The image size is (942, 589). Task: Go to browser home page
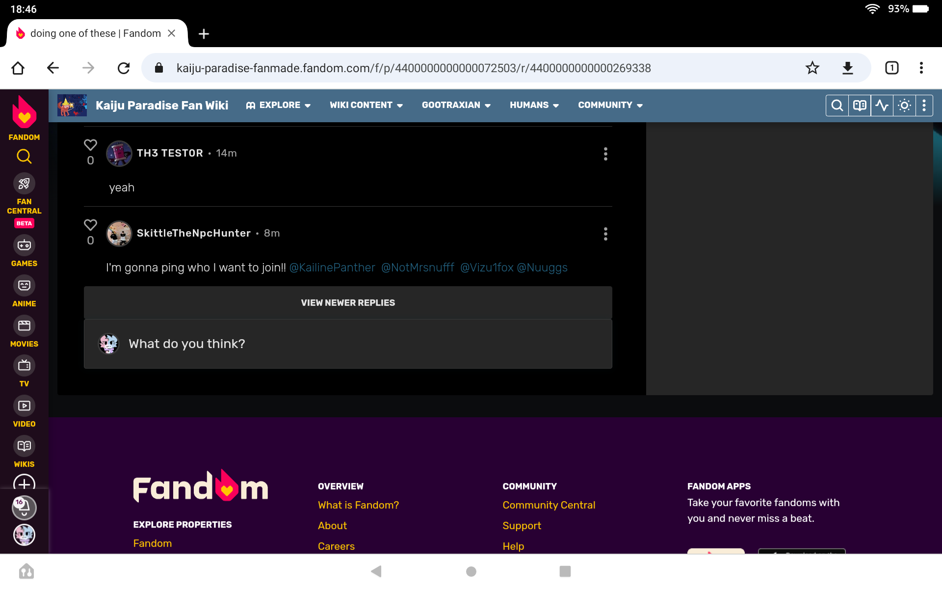point(18,68)
